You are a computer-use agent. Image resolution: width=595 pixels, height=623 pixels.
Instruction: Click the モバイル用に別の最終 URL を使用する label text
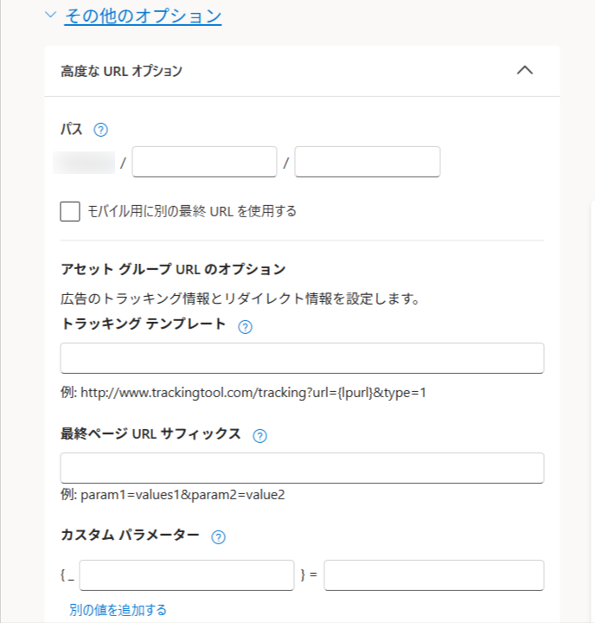[192, 211]
